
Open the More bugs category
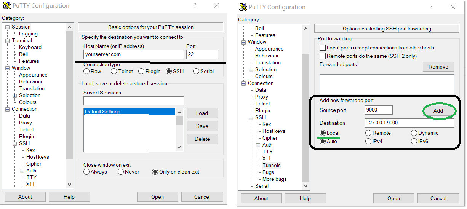click(x=274, y=179)
